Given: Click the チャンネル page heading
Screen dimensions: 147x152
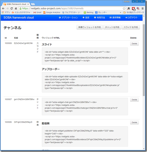Looking at the screenshot, I should [13, 28].
